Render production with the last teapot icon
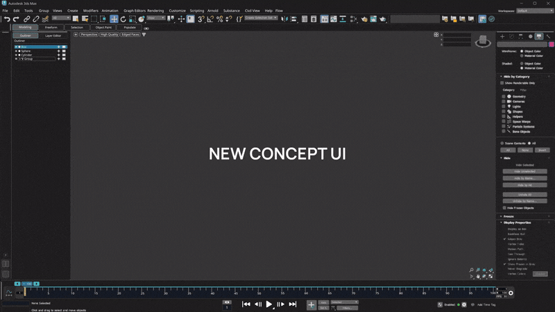 click(x=383, y=19)
